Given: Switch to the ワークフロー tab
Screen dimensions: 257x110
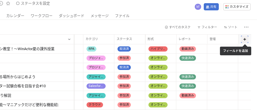Looking at the screenshot, I should pyautogui.click(x=42, y=16).
